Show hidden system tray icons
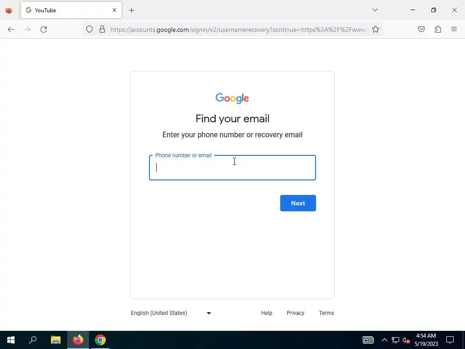The height and width of the screenshot is (349, 465). (384, 340)
